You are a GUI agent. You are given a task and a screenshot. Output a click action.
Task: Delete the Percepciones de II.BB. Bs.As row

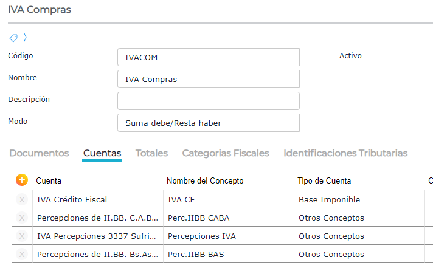tap(22, 254)
